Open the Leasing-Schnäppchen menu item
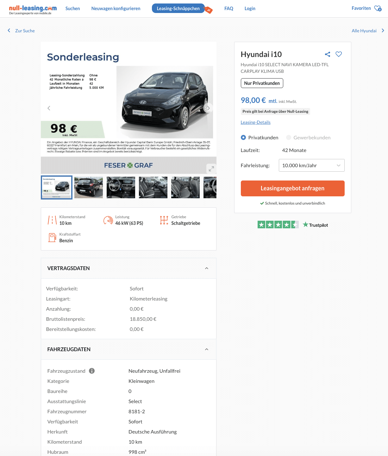This screenshot has width=388, height=456. point(178,9)
